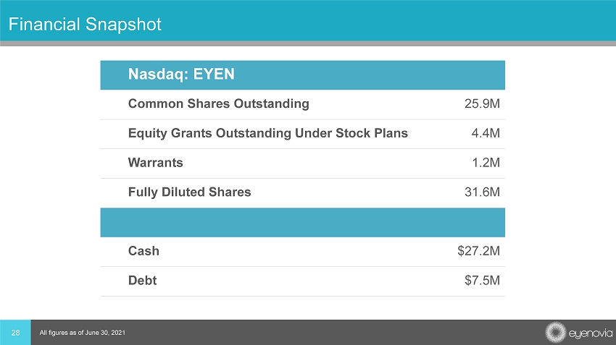Click the $27.2M cash value

point(478,251)
